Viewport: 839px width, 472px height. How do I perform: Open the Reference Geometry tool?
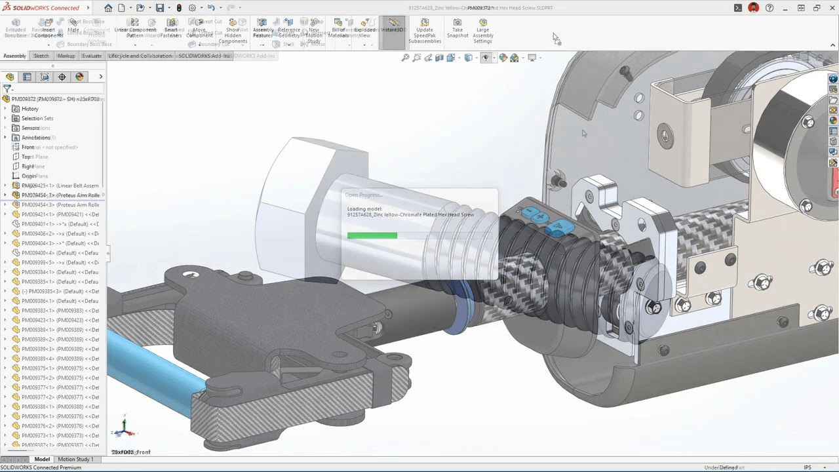288,30
